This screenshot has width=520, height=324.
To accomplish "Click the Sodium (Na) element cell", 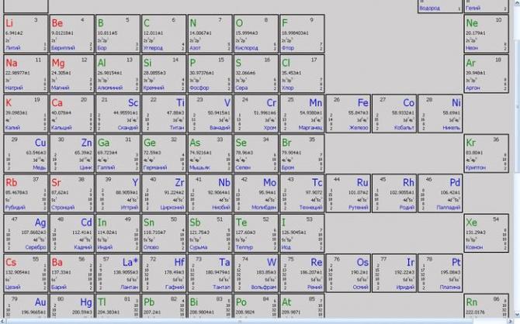I will 26,74.
